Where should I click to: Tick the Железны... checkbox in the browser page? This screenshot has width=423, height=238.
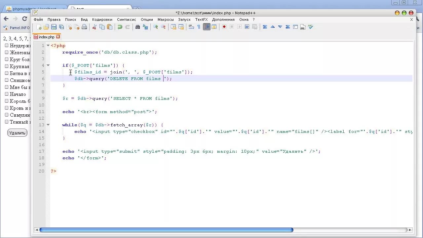[x=7, y=52]
